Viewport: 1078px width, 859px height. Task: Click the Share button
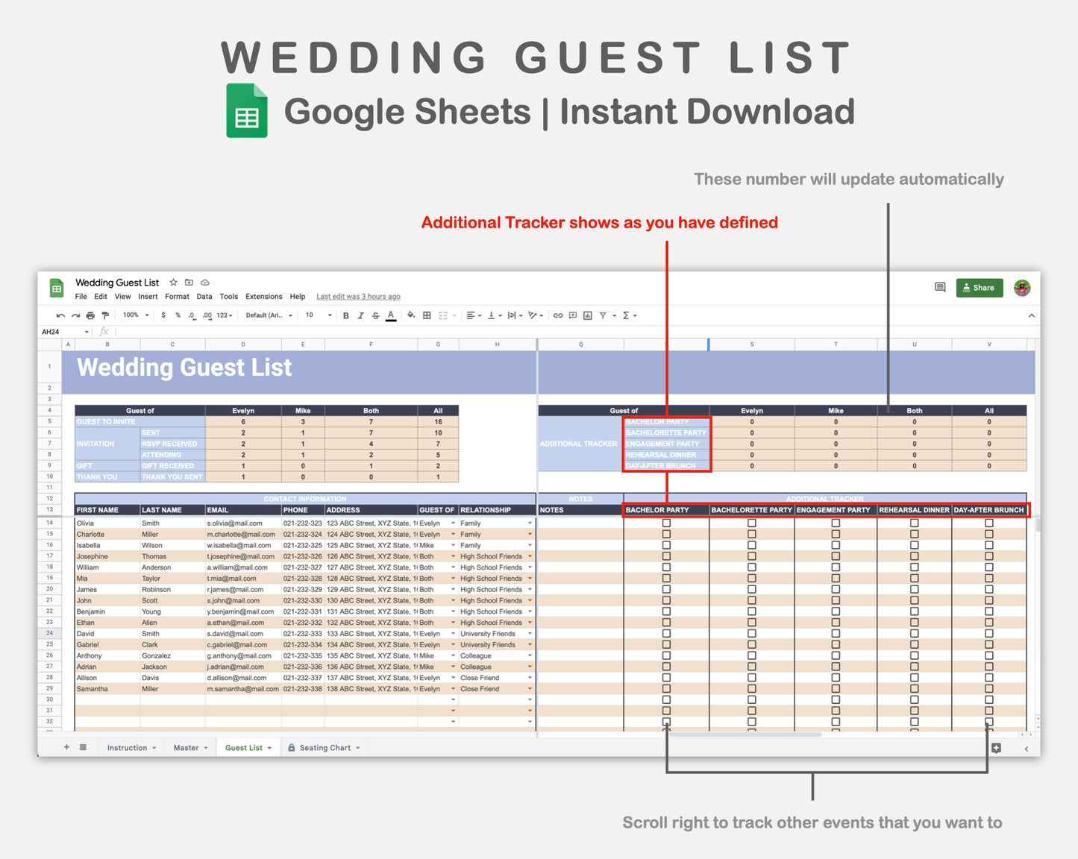[979, 288]
